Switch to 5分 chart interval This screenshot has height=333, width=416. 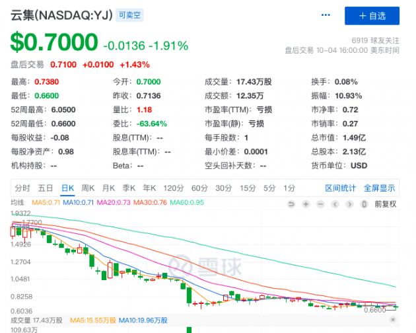(x=269, y=188)
